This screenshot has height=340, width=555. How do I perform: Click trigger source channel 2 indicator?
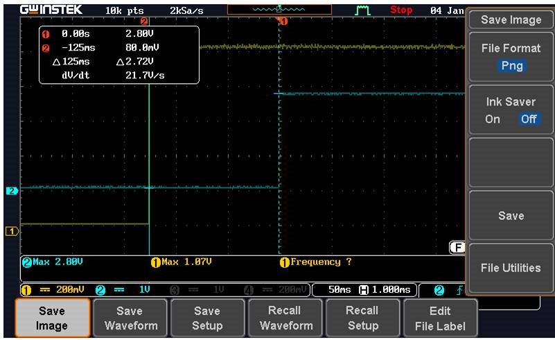[439, 290]
